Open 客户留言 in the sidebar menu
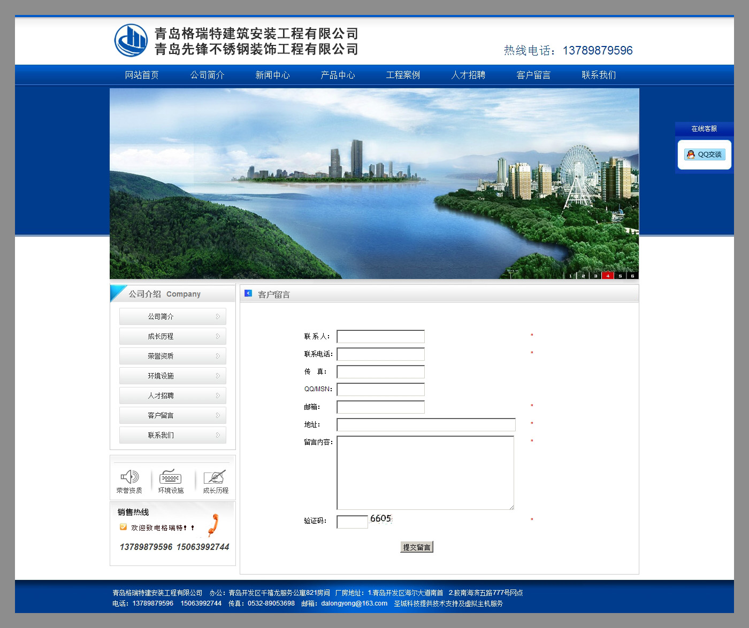 [x=173, y=415]
